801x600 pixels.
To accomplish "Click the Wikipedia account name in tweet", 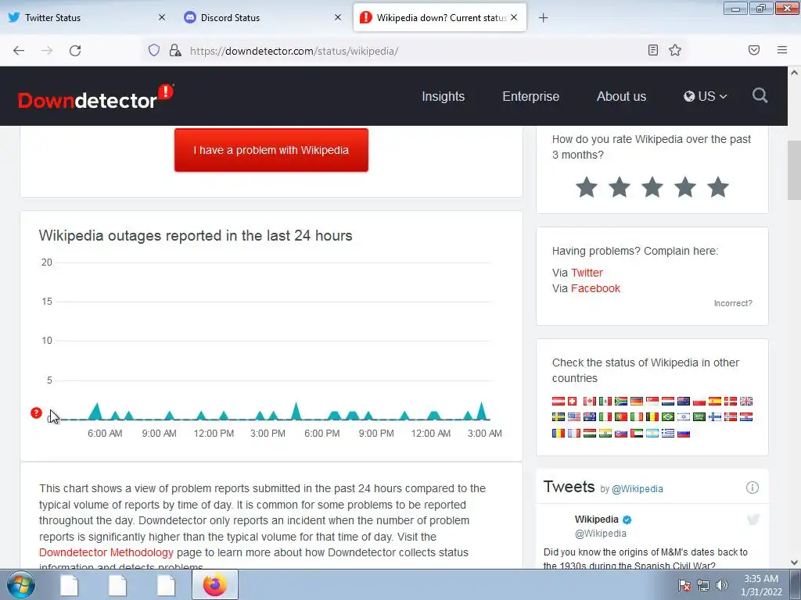I will (x=596, y=520).
